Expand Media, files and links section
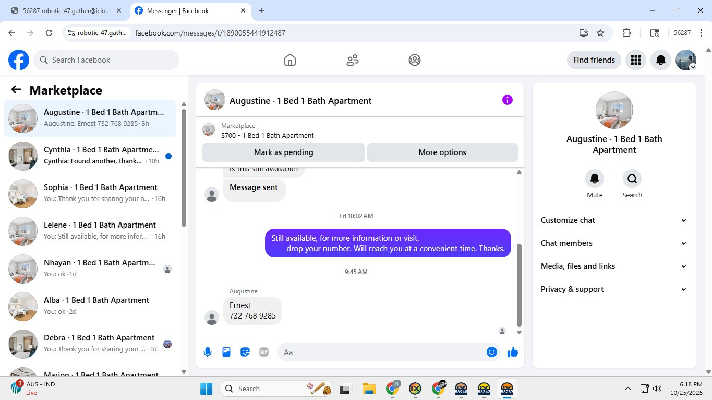The height and width of the screenshot is (400, 712). click(x=614, y=266)
